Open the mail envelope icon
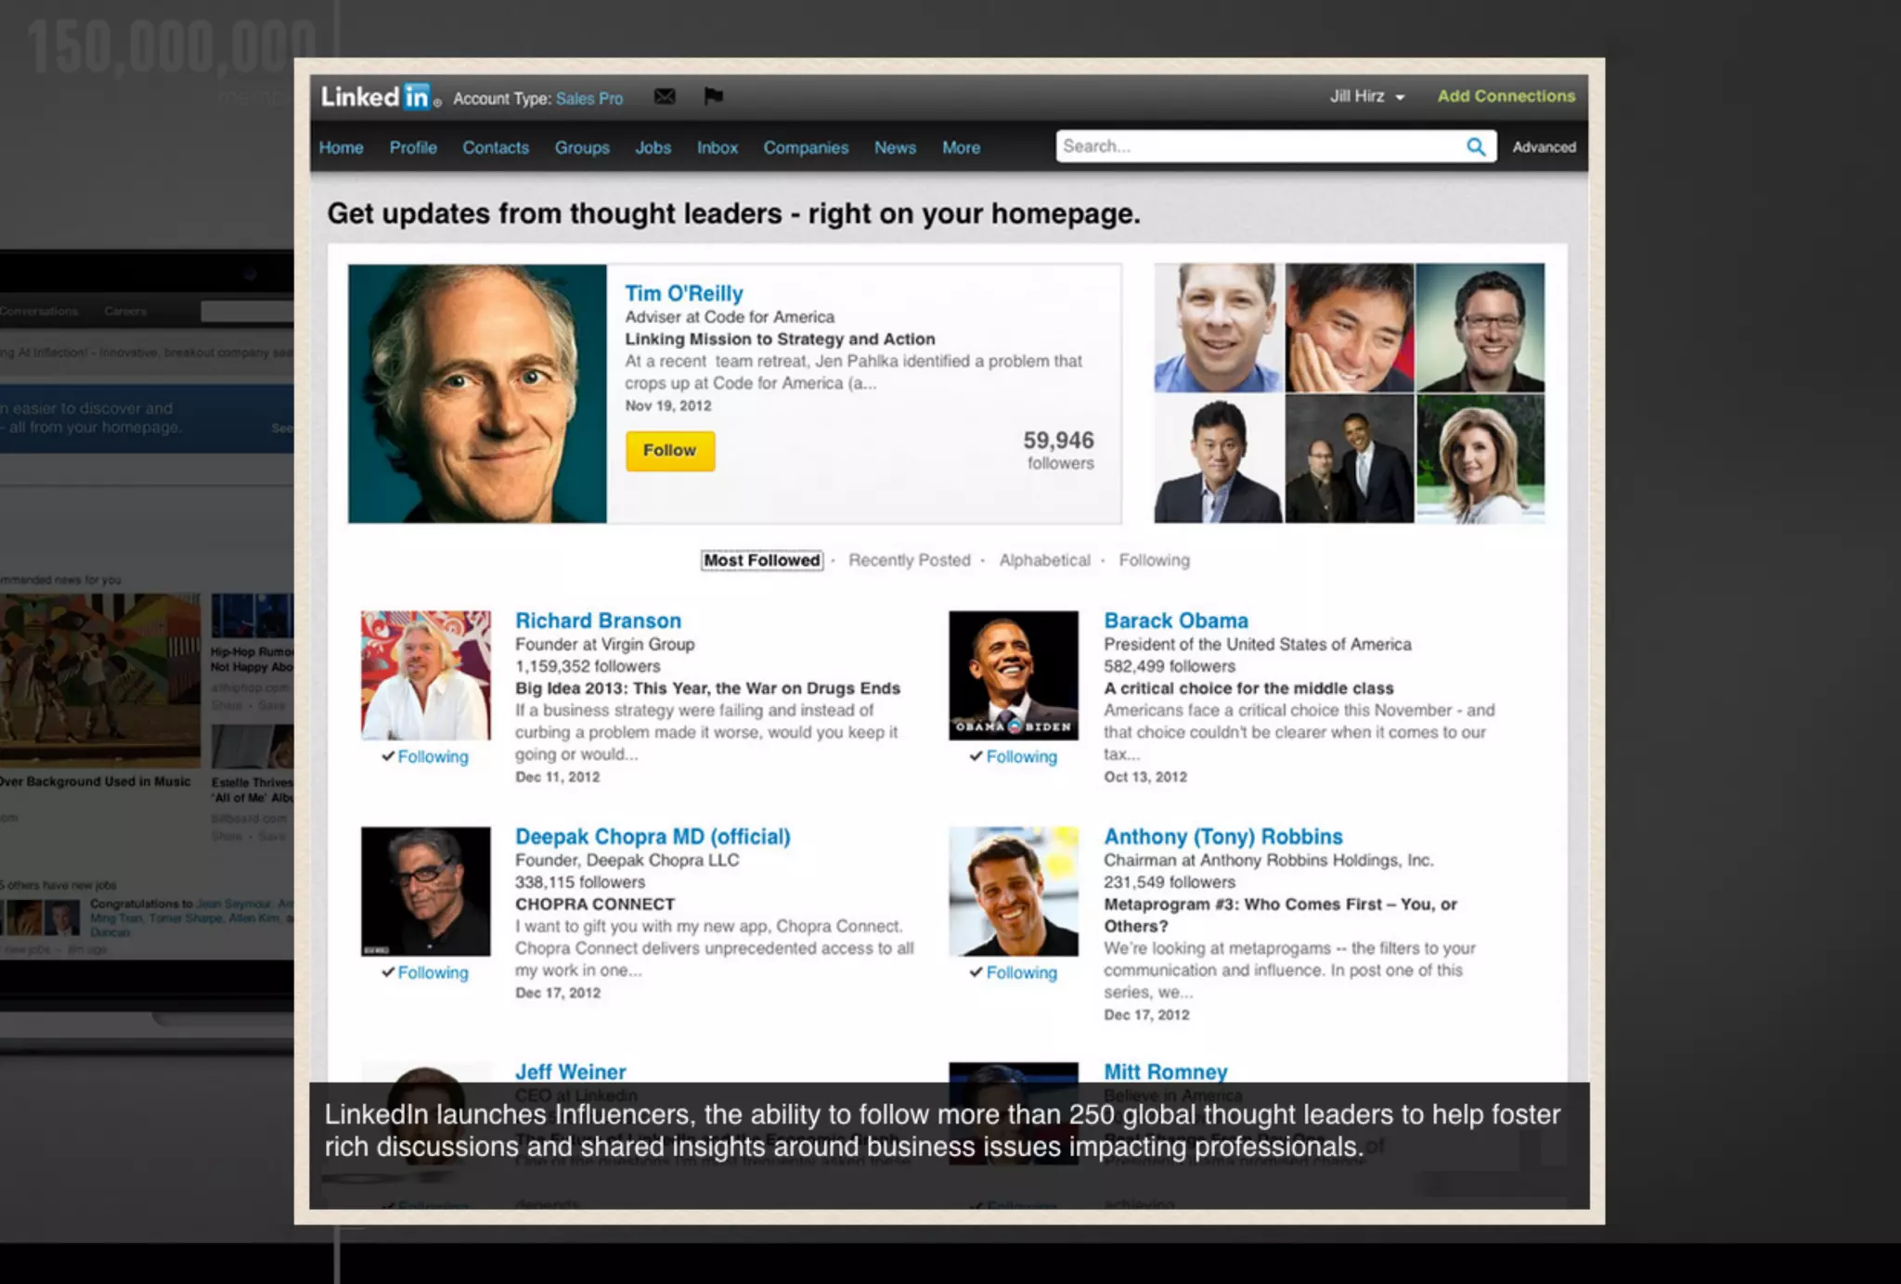This screenshot has height=1284, width=1901. pyautogui.click(x=665, y=96)
